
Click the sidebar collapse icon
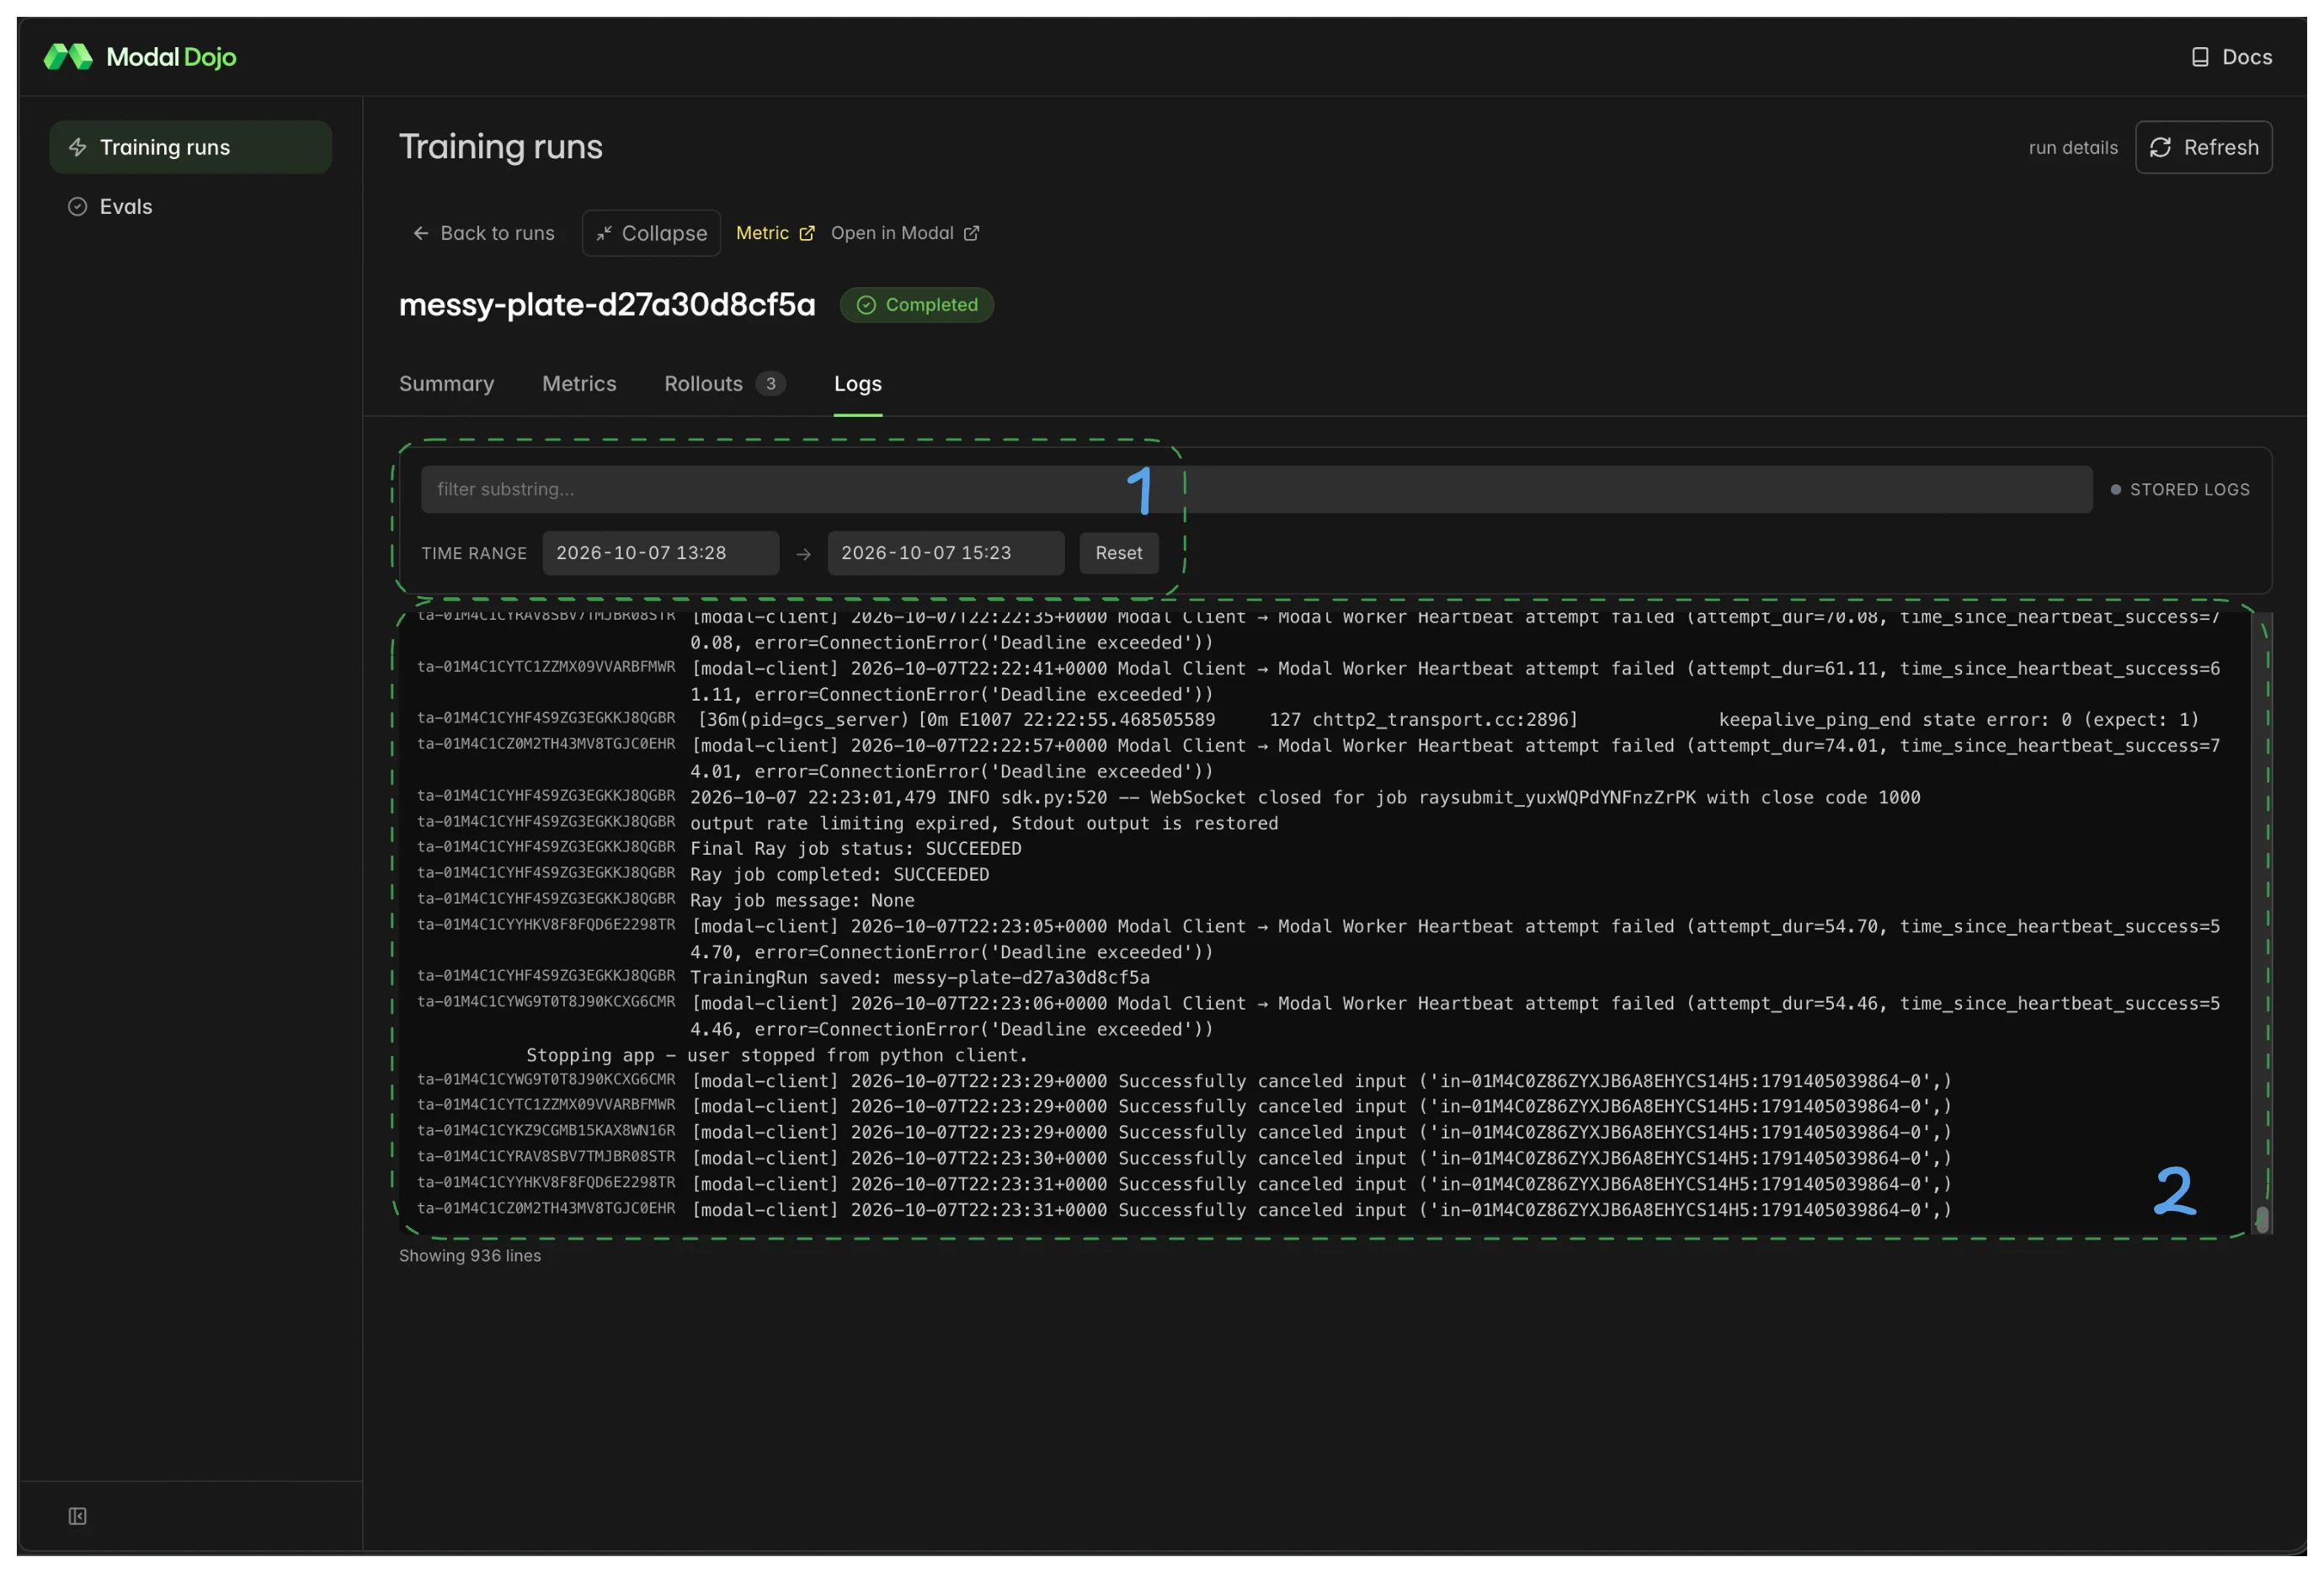[x=77, y=1516]
